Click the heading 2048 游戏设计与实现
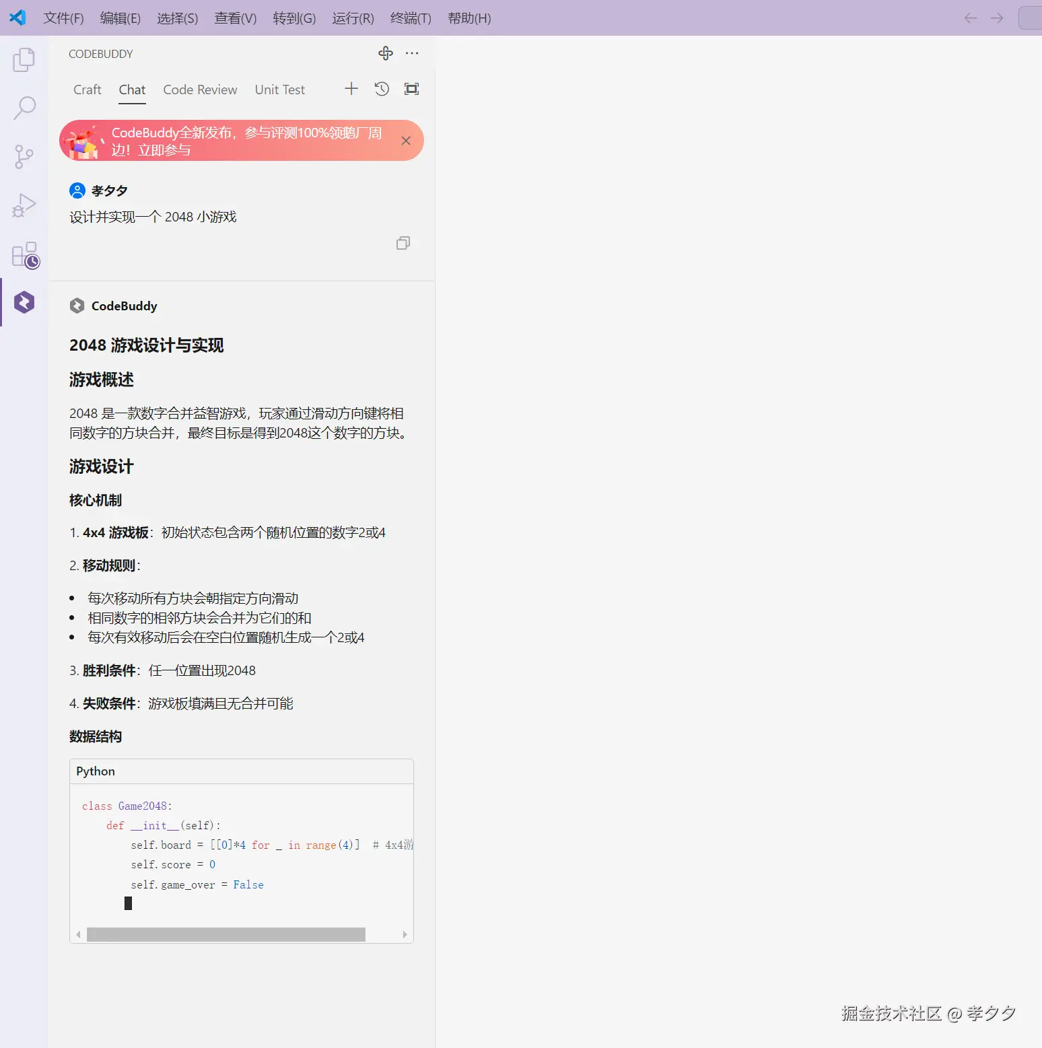 [147, 345]
